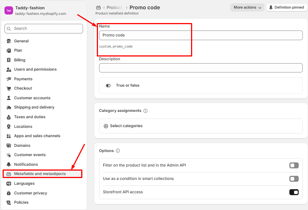Click the General settings store icon
The image size is (308, 210).
(x=9, y=41)
